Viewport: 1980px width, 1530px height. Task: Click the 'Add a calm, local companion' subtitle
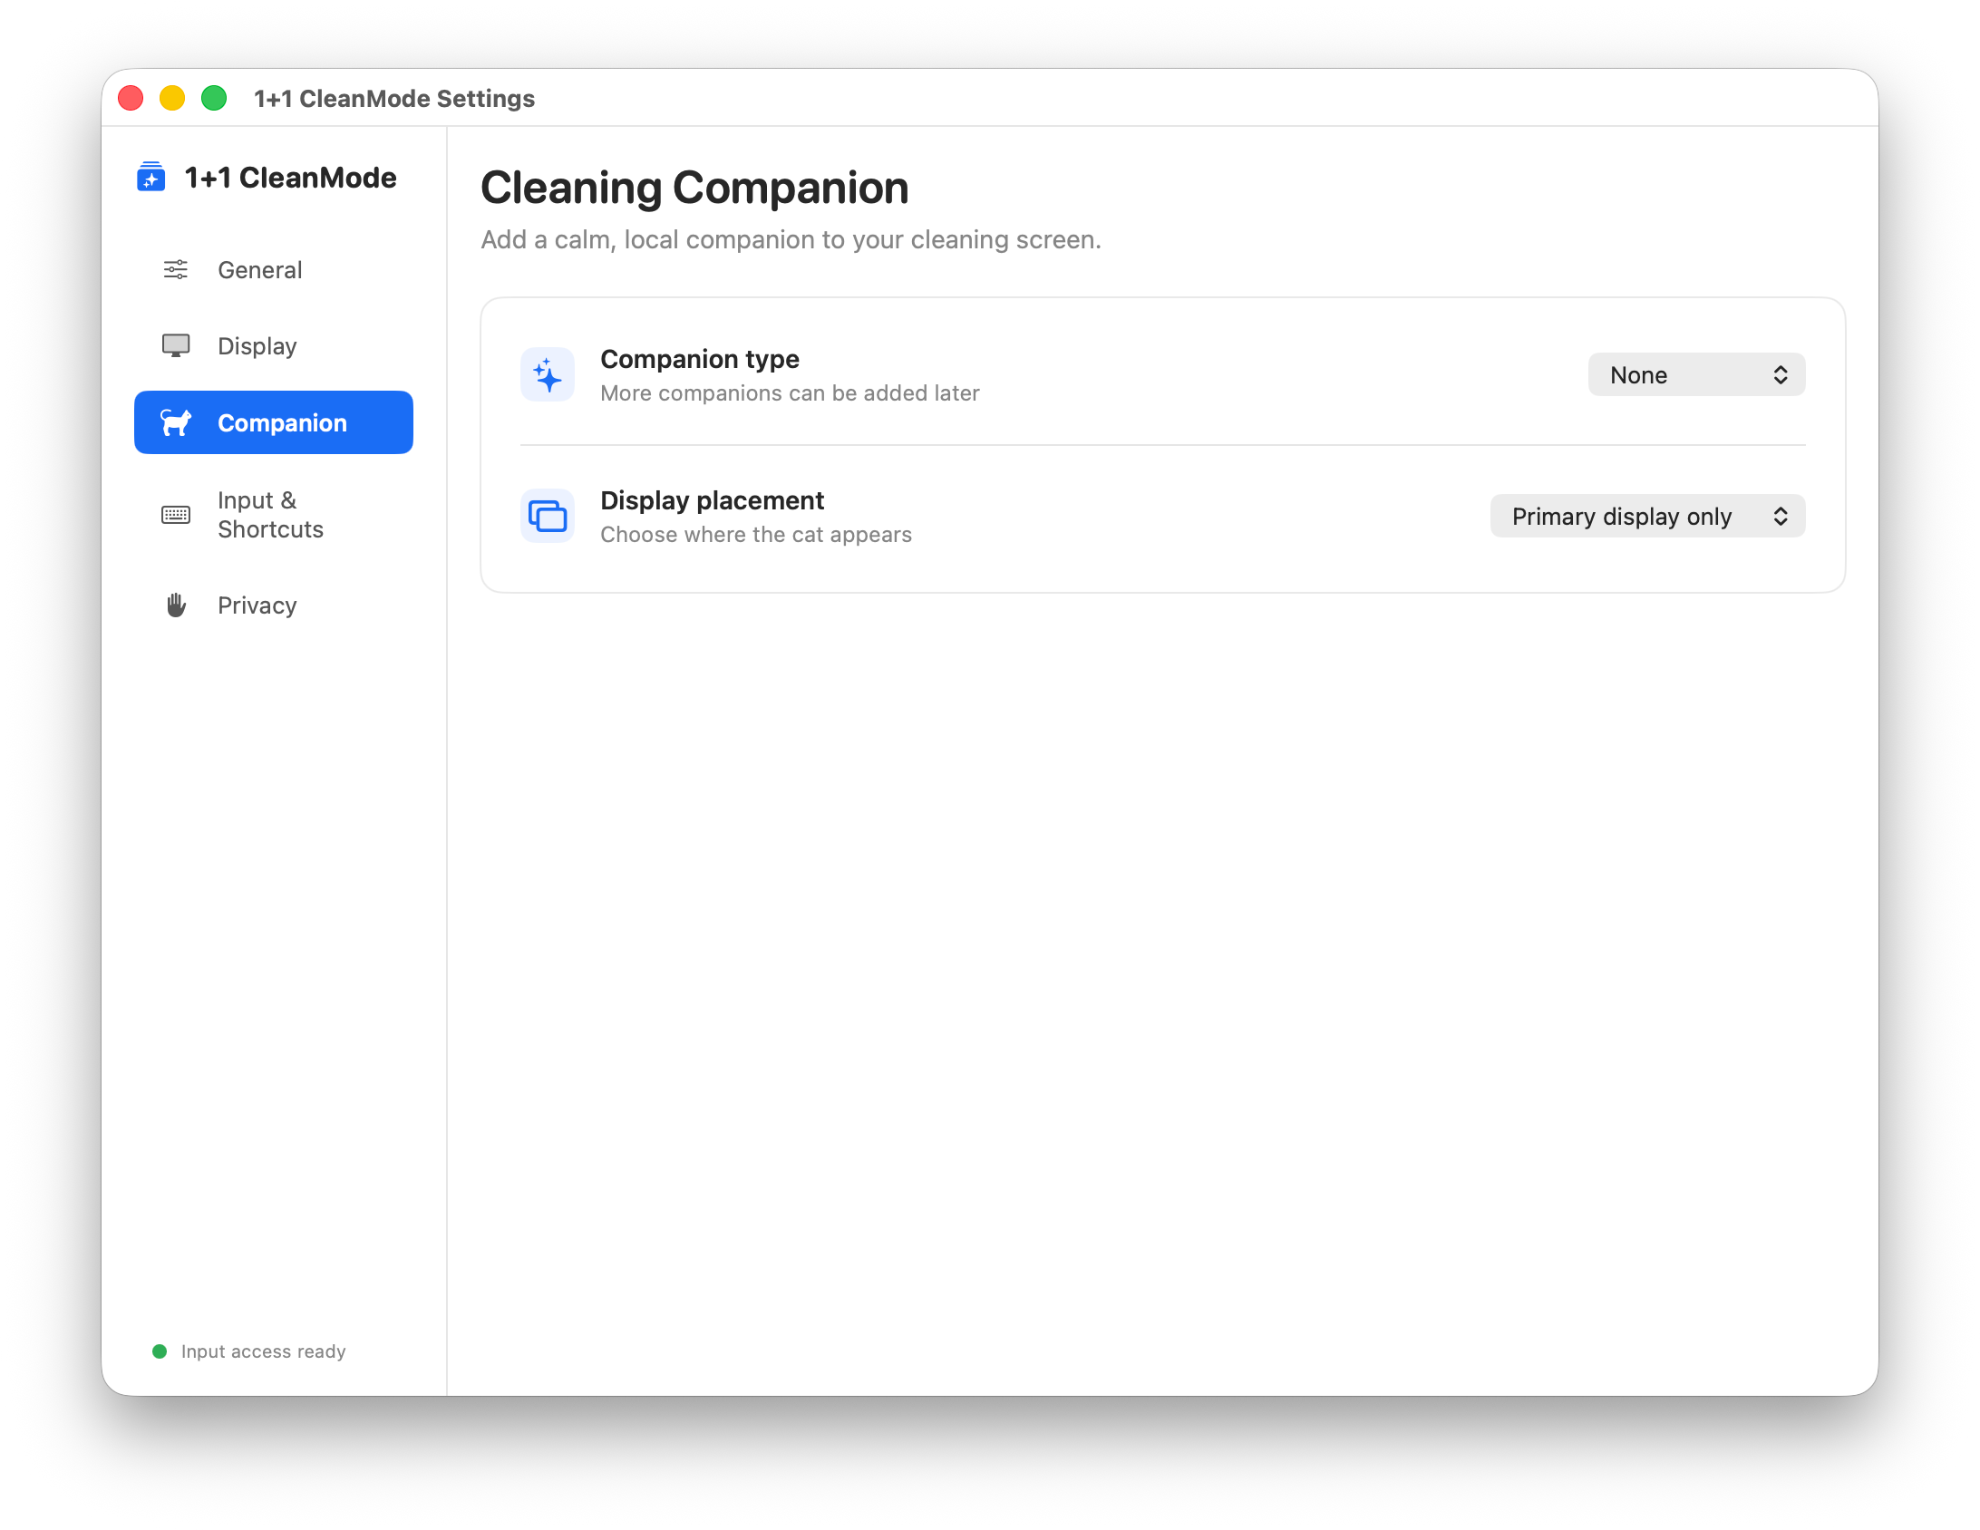791,239
